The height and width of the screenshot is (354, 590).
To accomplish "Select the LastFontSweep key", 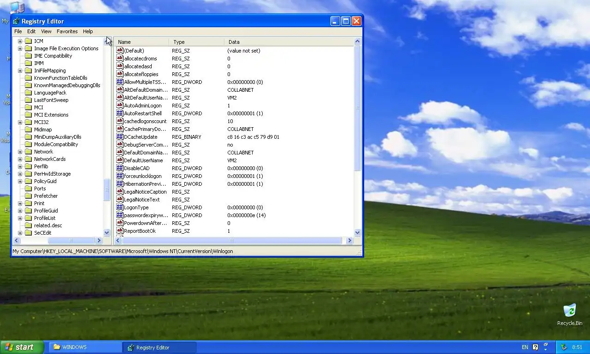I will point(51,100).
